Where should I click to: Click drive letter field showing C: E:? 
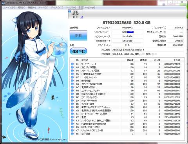pos(127,45)
